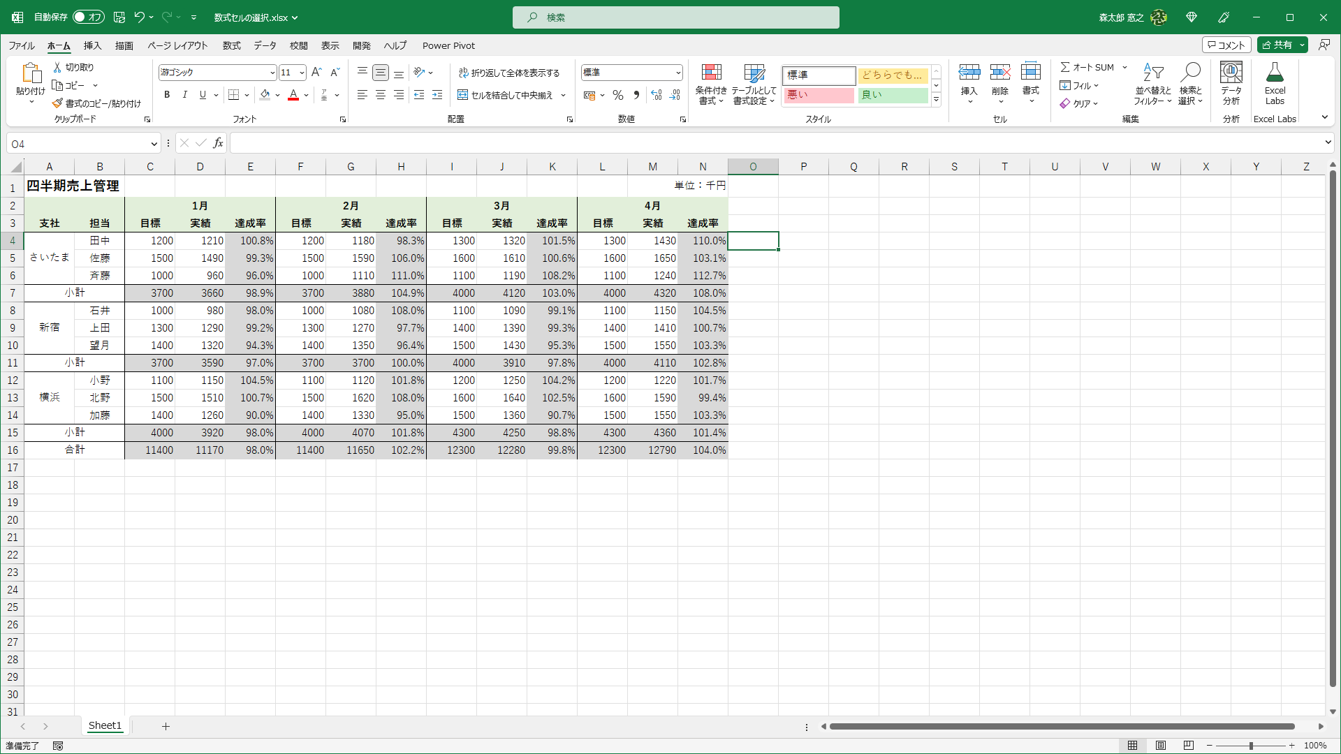Click the zoom slider in status bar

[1250, 746]
